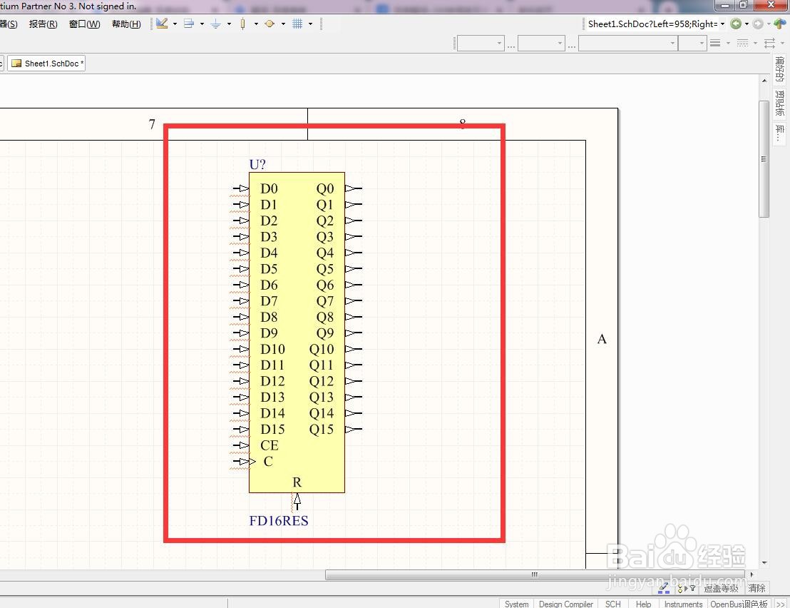
Task: Click the digital devices resistor icon
Action: click(x=243, y=24)
